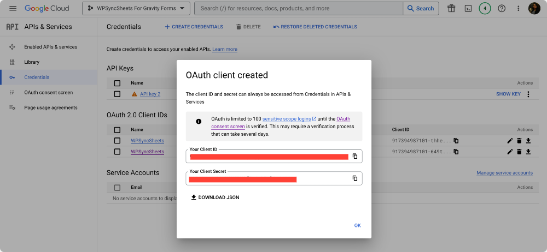Click the DELETE toolbar button

248,27
